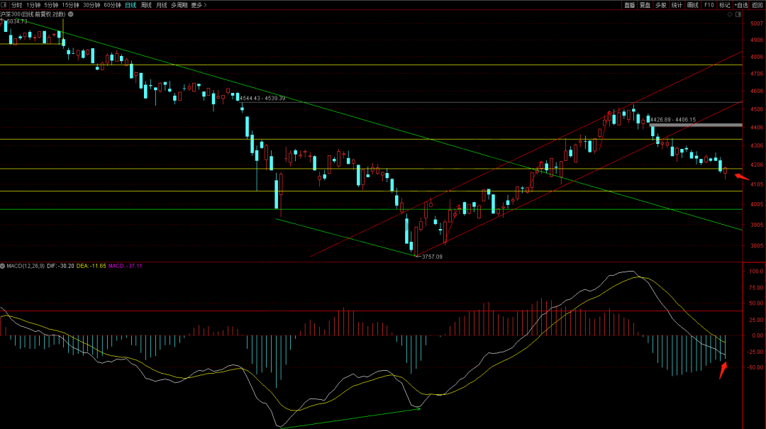Switch to 分时 intraday view
Image resolution: width=766 pixels, height=429 pixels.
17,5
